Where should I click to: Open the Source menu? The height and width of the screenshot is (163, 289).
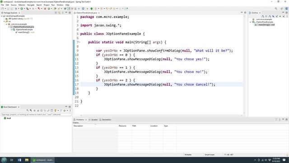click(14, 5)
